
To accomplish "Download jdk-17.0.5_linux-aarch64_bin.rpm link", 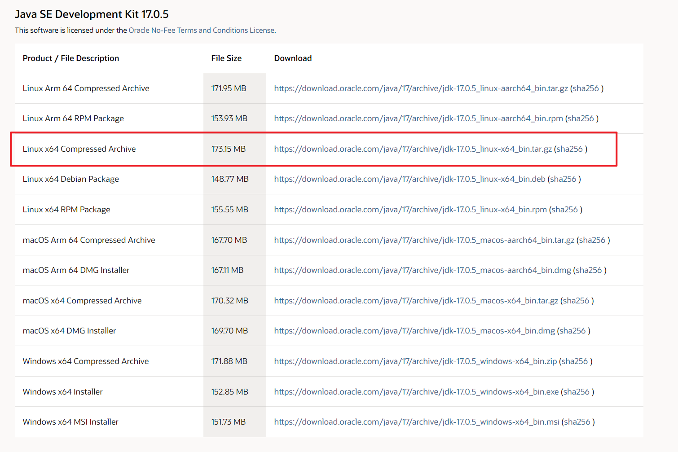I will click(x=418, y=118).
